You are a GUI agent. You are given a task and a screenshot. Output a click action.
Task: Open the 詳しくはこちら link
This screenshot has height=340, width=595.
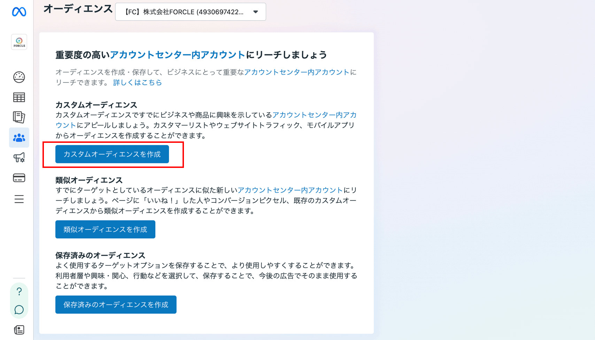coord(138,83)
